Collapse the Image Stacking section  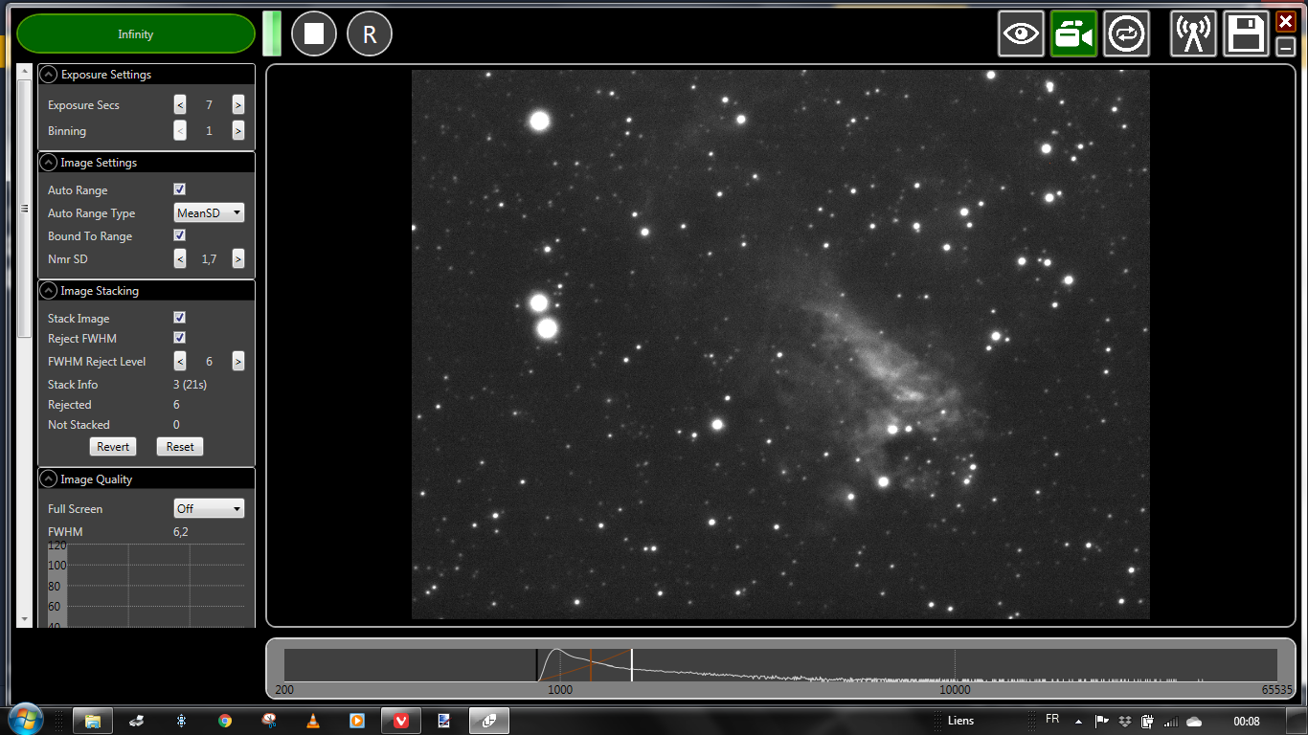coord(48,290)
